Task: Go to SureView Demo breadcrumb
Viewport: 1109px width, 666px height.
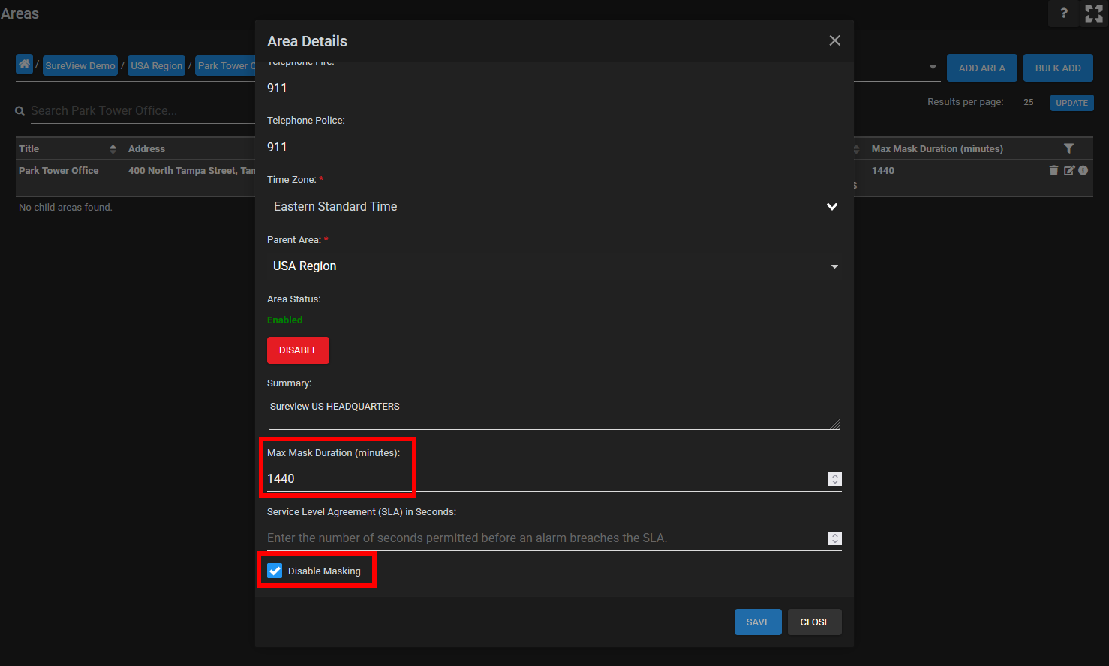Action: (x=80, y=66)
